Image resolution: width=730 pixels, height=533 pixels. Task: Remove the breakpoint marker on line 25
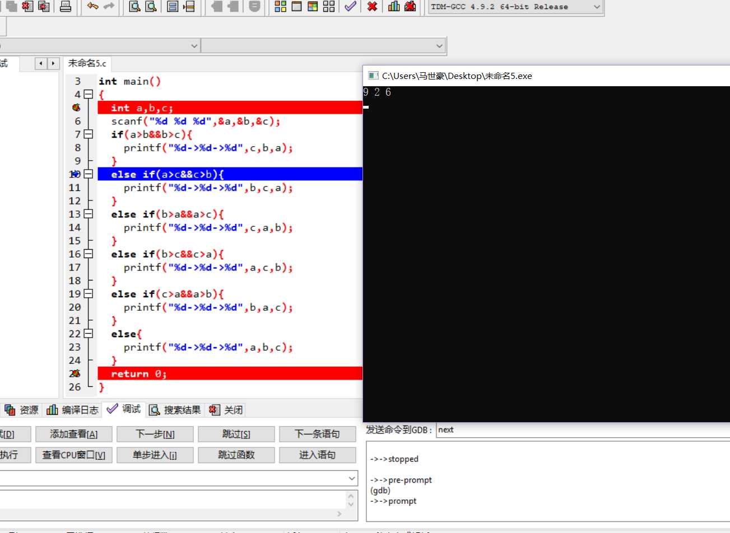click(75, 373)
